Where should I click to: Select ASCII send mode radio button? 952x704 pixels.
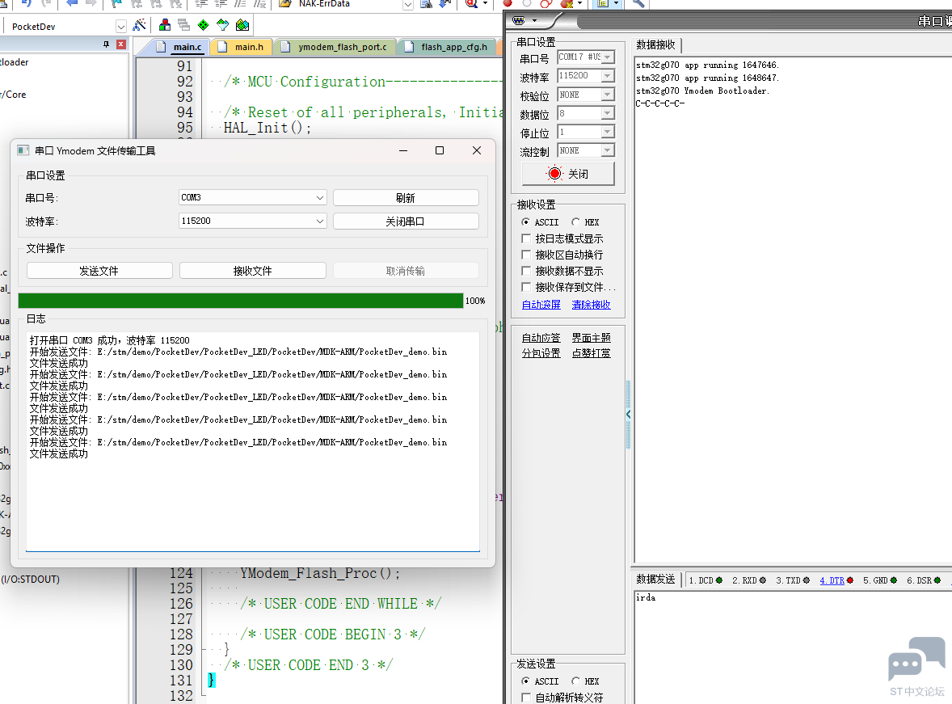(x=526, y=681)
